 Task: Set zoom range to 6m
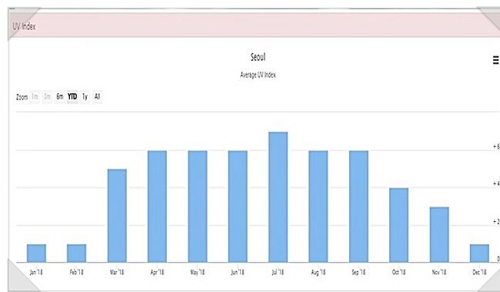60,96
